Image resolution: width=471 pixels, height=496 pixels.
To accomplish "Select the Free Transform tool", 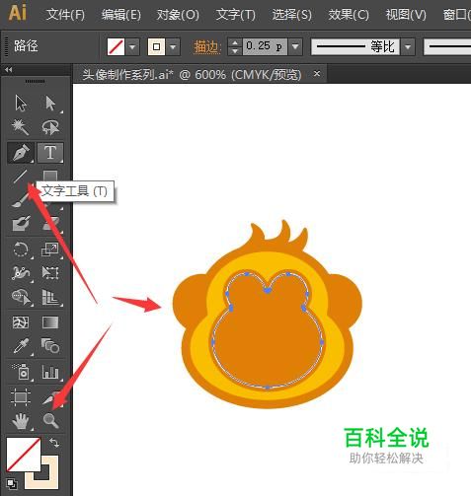I will pos(50,273).
